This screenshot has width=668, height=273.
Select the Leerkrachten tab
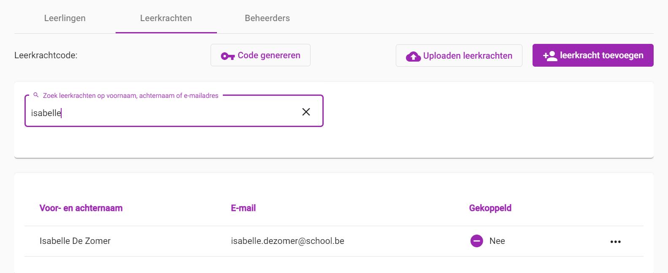click(x=166, y=18)
